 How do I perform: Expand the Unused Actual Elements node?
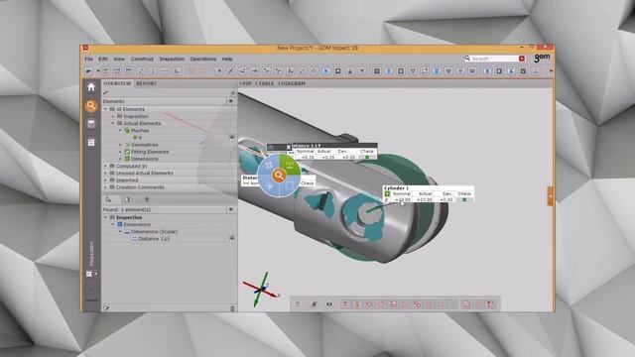(x=106, y=174)
